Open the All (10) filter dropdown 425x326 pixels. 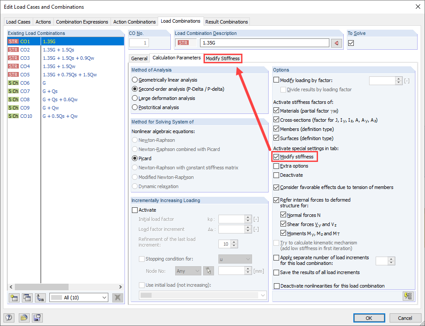tap(79, 297)
